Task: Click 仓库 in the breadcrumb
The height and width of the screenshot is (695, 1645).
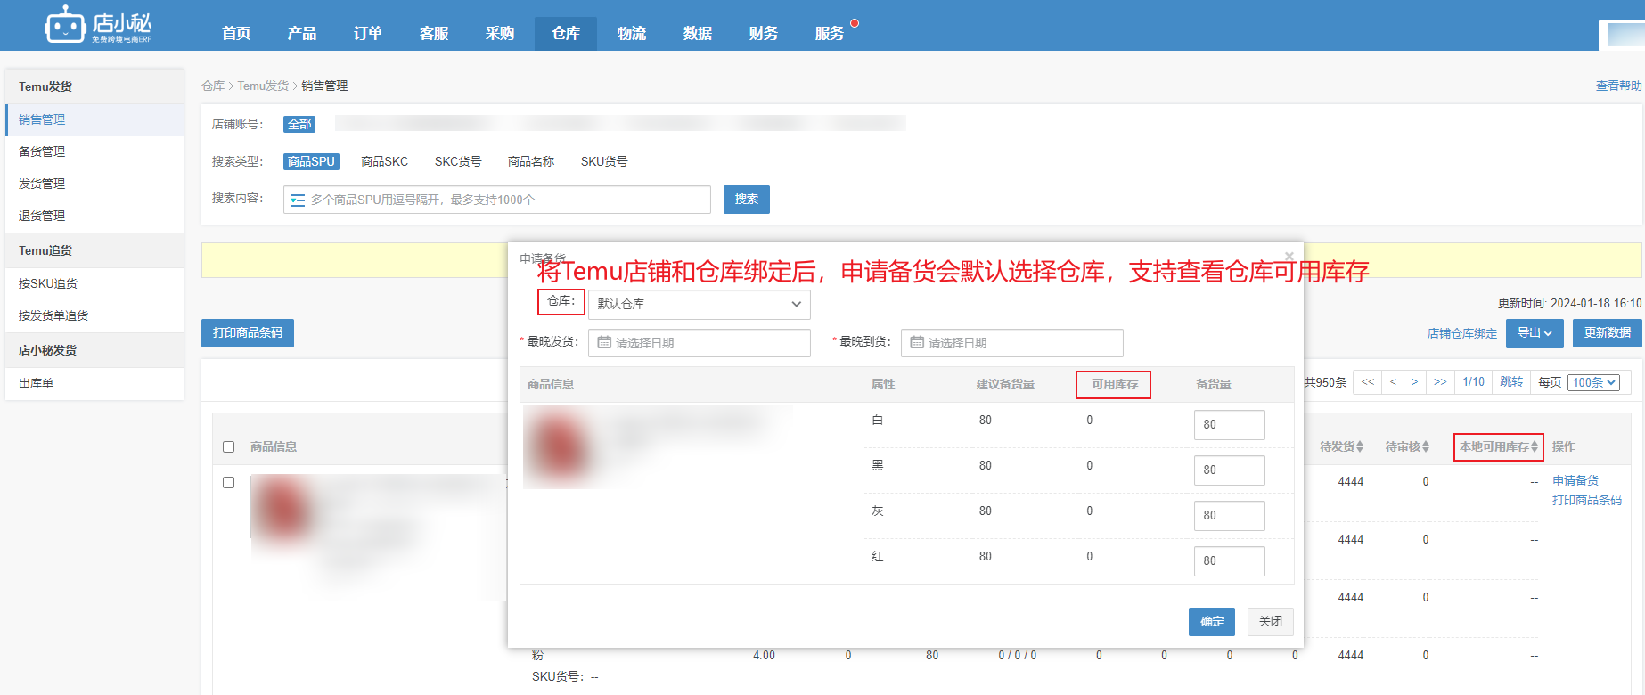Action: pos(213,86)
